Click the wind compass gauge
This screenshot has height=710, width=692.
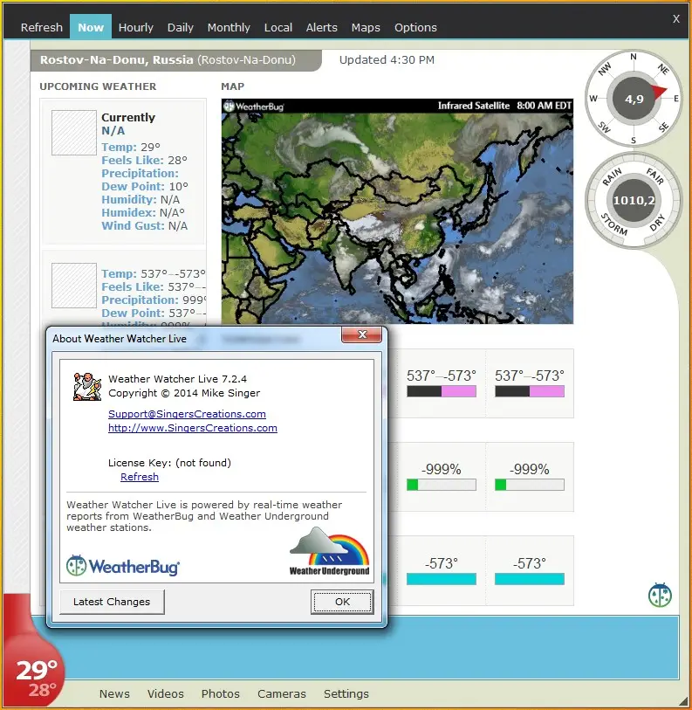634,99
